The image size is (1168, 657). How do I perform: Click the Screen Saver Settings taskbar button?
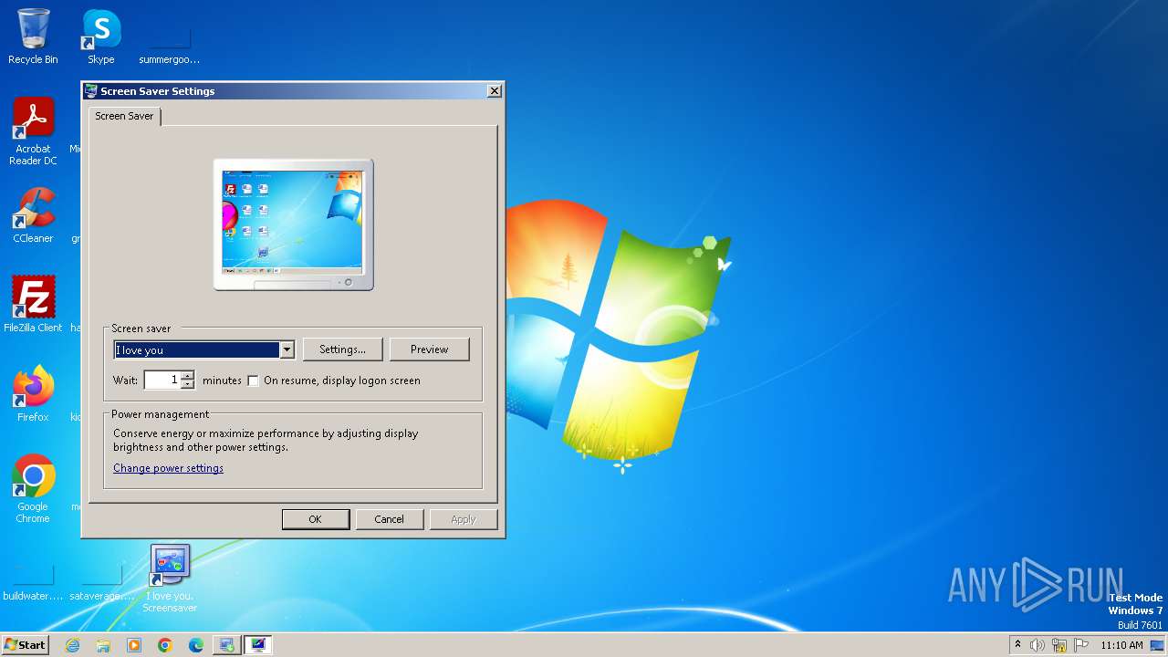258,645
